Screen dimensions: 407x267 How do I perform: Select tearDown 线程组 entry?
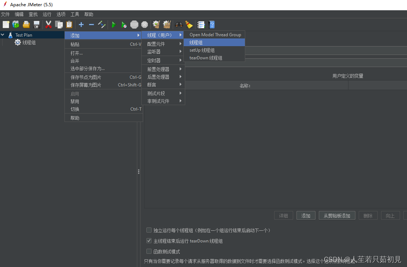(x=214, y=58)
